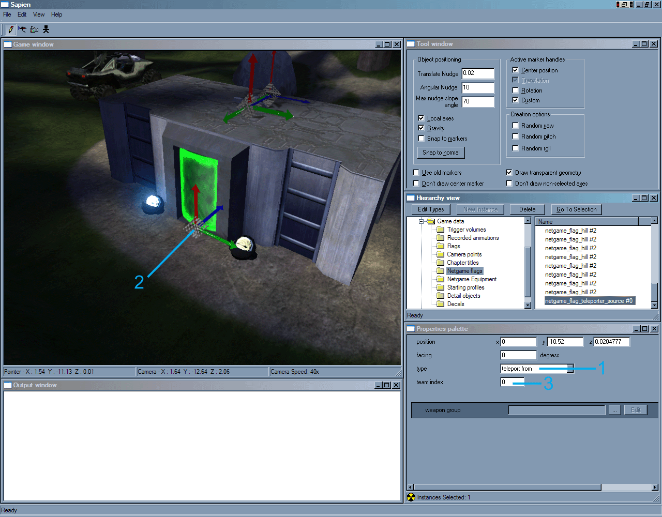The width and height of the screenshot is (662, 517).
Task: Click the Netgame Equipment folder icon
Action: pyautogui.click(x=441, y=279)
